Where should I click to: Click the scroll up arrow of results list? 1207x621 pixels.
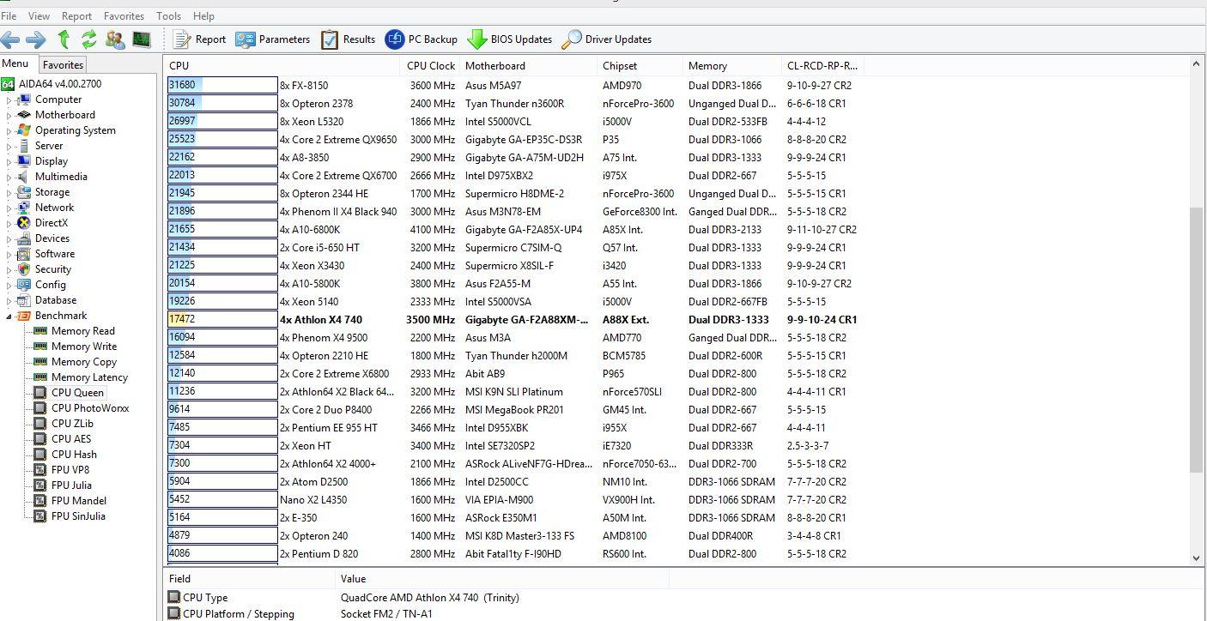pyautogui.click(x=1197, y=64)
